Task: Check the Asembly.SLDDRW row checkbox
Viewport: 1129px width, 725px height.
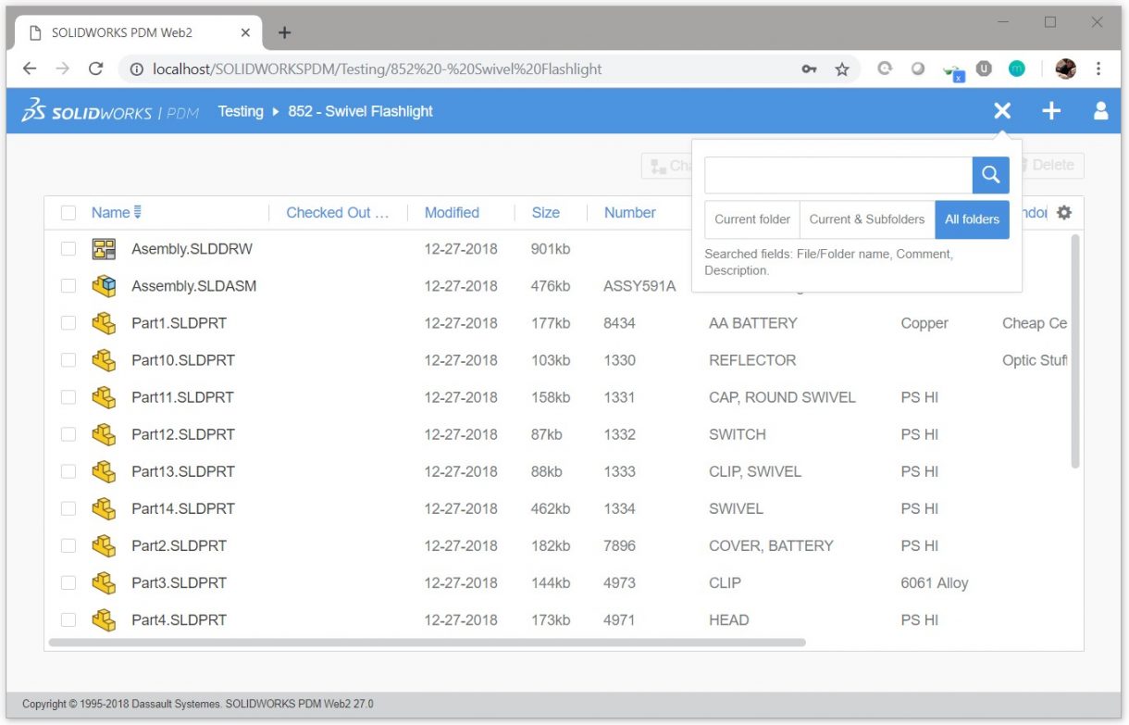Action: pyautogui.click(x=68, y=249)
